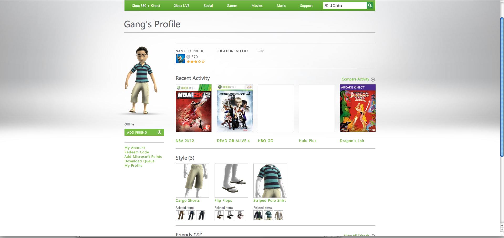Open the NBA 2K12 box art
Viewport: 504px width, 238px height.
(194, 108)
